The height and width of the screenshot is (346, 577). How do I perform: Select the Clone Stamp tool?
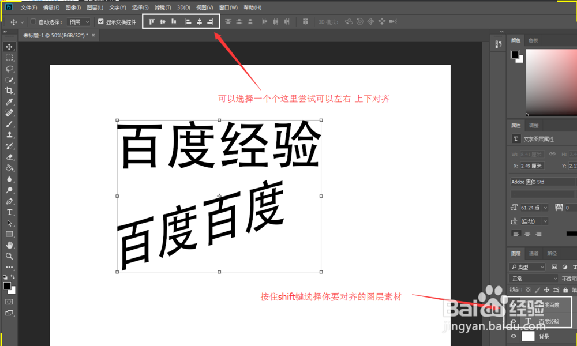point(9,135)
